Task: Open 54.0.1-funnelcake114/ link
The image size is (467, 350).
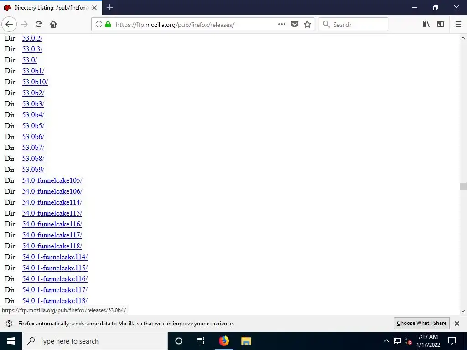Action: click(55, 257)
